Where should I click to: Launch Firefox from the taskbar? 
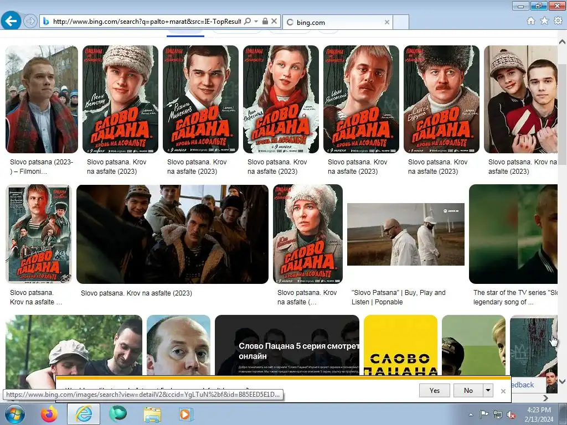point(49,414)
